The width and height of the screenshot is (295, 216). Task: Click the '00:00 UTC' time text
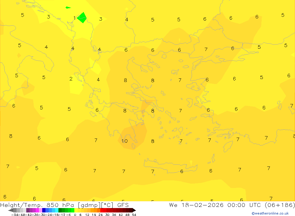(245, 205)
